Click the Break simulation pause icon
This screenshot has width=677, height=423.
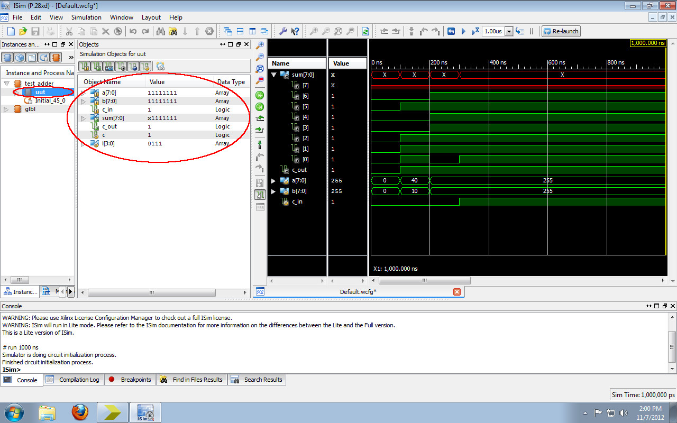(532, 31)
